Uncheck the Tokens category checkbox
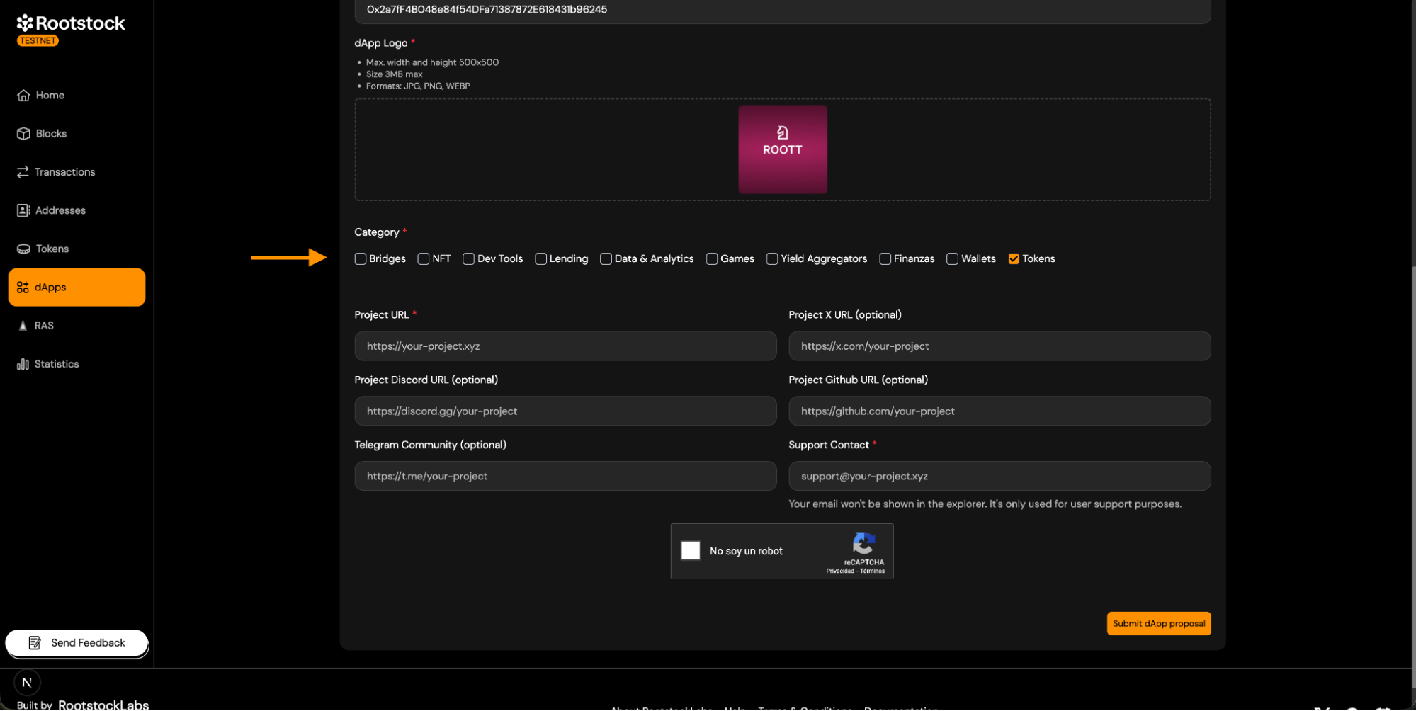Viewport: 1416px width, 711px height. [x=1014, y=259]
